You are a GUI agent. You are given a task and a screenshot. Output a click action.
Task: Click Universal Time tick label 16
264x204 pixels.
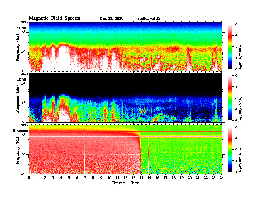tap(157, 178)
